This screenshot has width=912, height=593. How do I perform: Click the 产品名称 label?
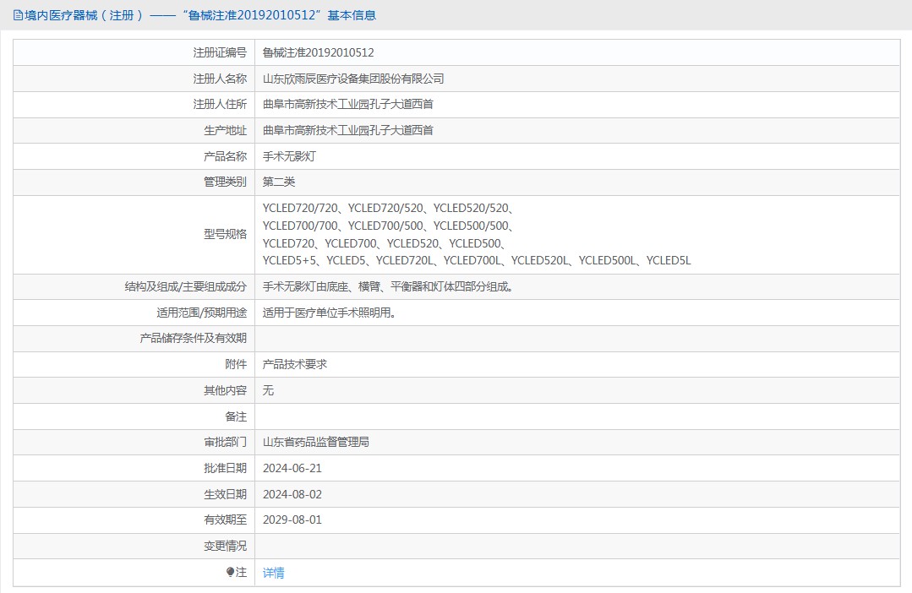(x=225, y=156)
